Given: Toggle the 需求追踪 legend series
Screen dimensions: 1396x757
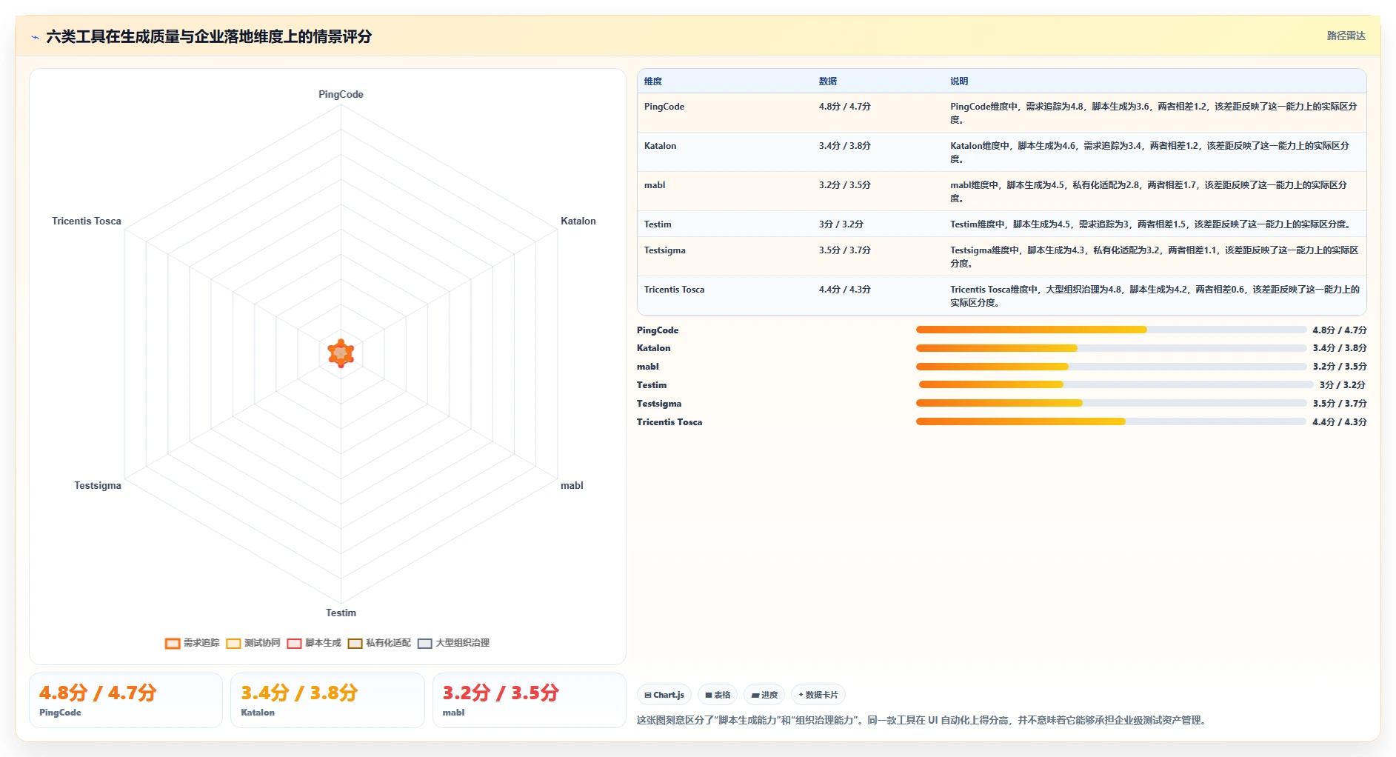Looking at the screenshot, I should click(193, 643).
